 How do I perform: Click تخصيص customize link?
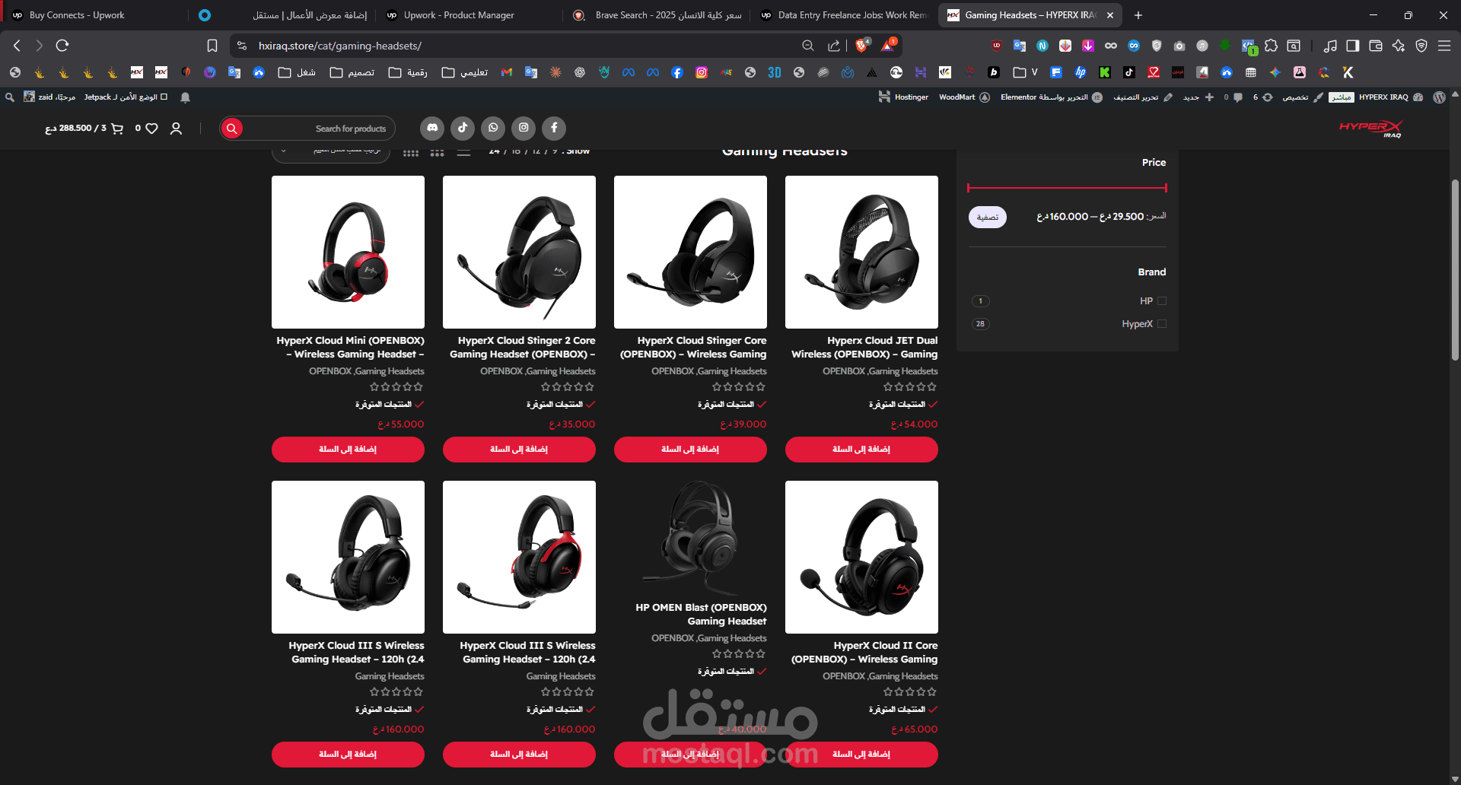pos(1302,97)
